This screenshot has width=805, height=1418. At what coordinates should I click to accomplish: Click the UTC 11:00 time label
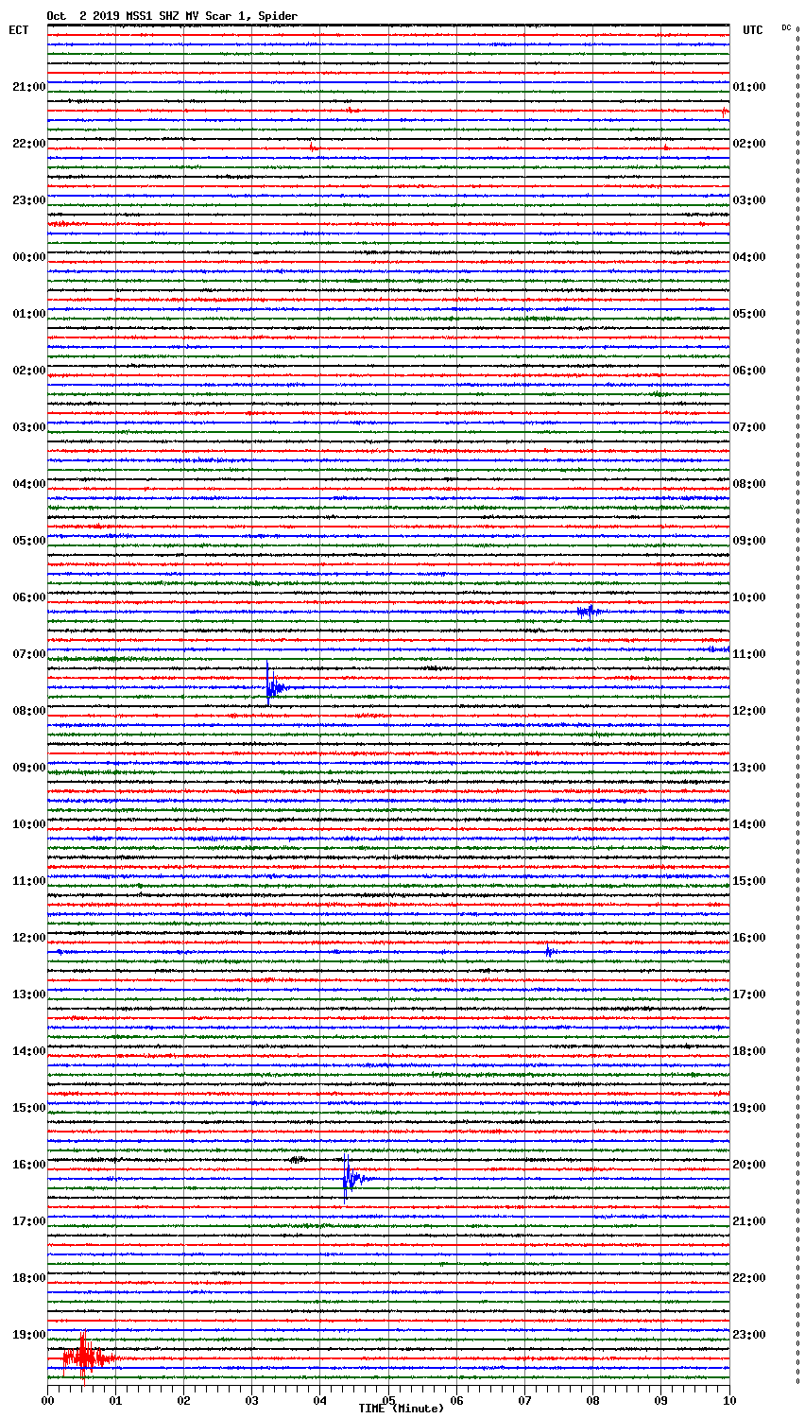[x=749, y=654]
